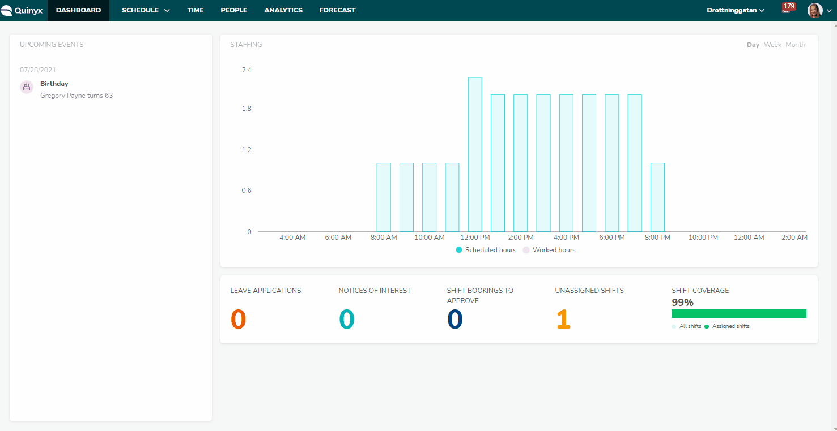Image resolution: width=837 pixels, height=431 pixels.
Task: Click the green shift coverage bar
Action: (x=739, y=313)
